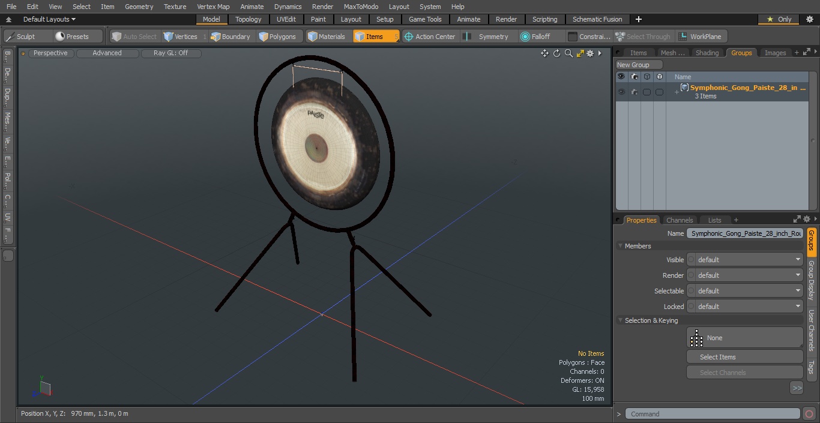
Task: Expand the Symphonic_Gong group tree
Action: [677, 92]
